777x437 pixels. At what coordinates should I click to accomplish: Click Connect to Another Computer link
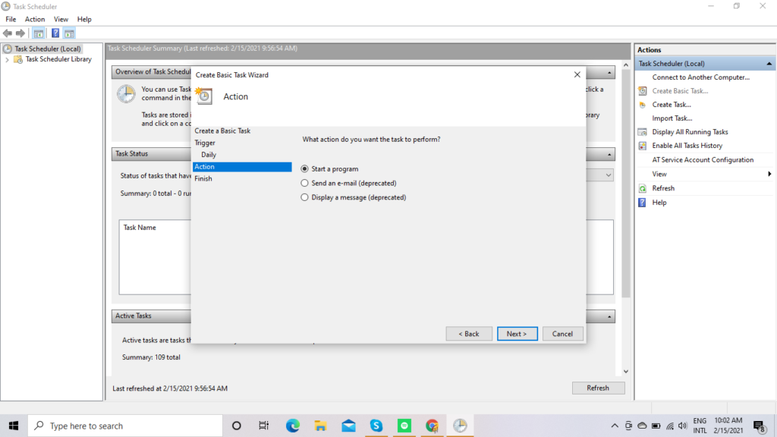[x=700, y=77]
